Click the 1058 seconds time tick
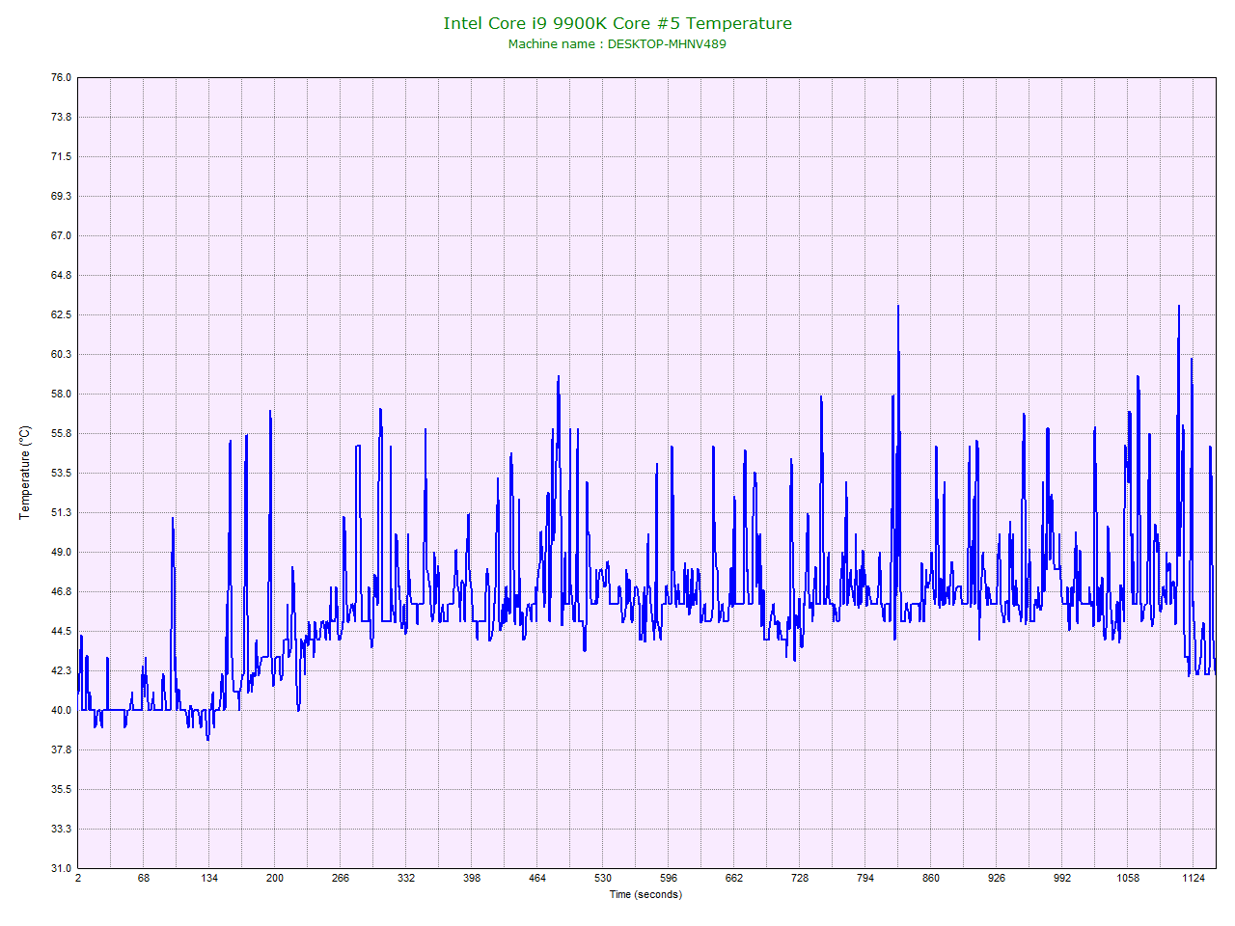This screenshot has height=926, width=1235. point(1128,878)
